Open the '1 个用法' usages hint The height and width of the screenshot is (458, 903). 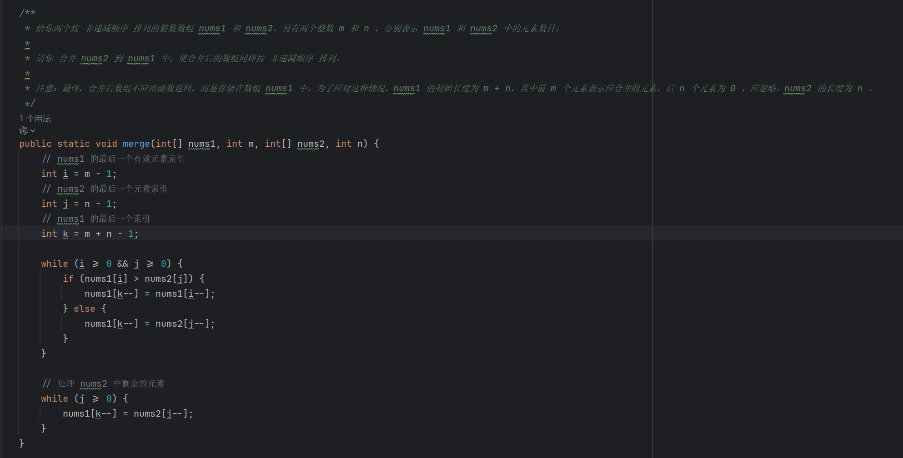click(x=35, y=119)
